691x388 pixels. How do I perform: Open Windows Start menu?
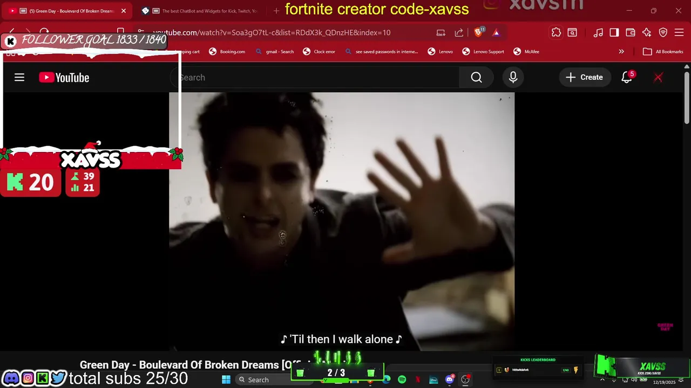pos(226,379)
